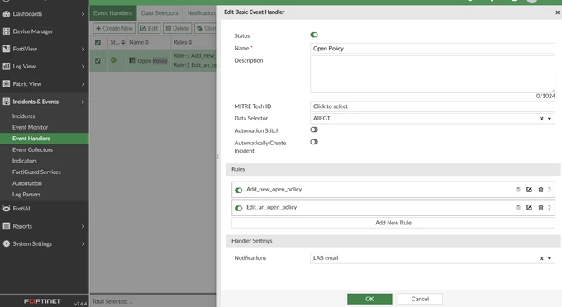Expand the Edit_an_open_policy rule chevron
The image size is (562, 307).
tap(550, 207)
